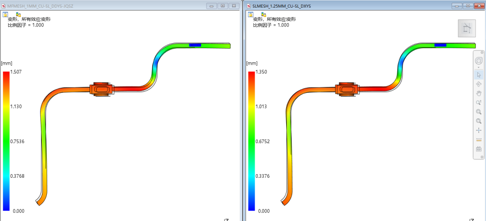Click the 1.013 legend value

(261, 107)
